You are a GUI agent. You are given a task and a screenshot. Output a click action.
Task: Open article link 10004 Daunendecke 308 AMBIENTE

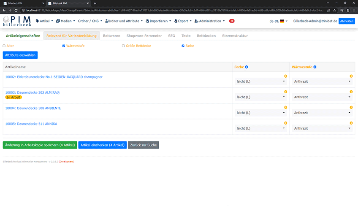33,108
